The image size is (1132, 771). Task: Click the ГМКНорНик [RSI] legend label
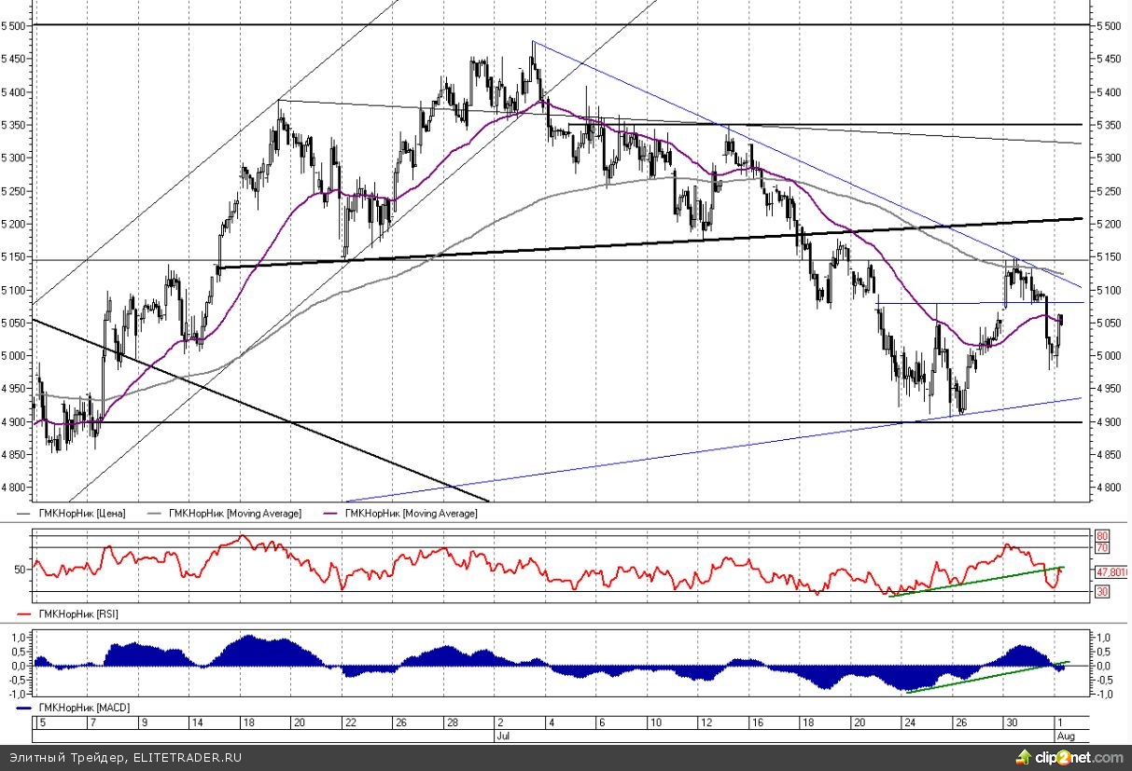tap(77, 614)
